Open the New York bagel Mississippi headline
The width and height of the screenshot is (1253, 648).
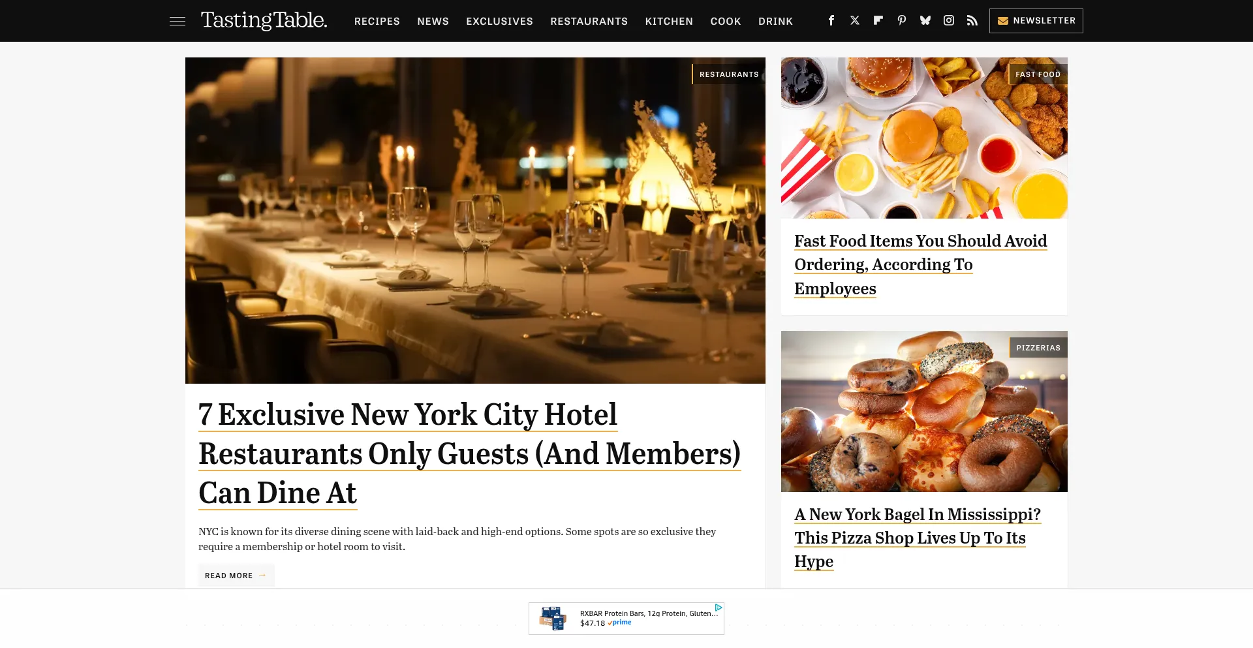click(917, 538)
